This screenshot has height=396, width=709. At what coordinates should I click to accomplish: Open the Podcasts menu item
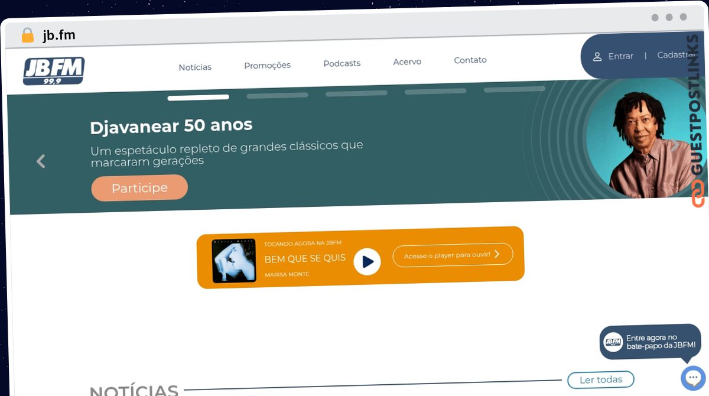click(x=342, y=63)
